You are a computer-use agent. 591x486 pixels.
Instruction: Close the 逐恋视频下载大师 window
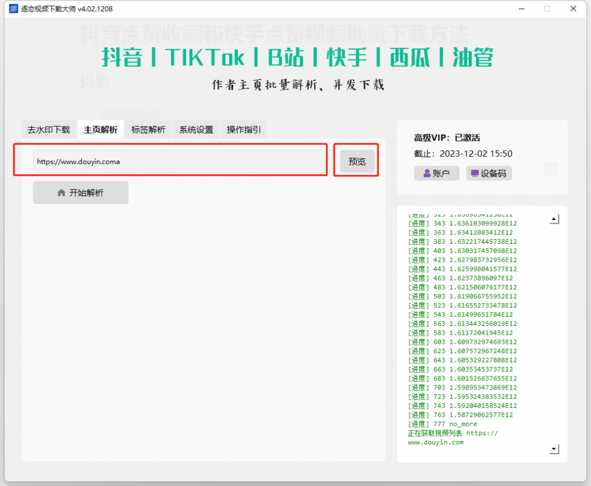pyautogui.click(x=573, y=9)
